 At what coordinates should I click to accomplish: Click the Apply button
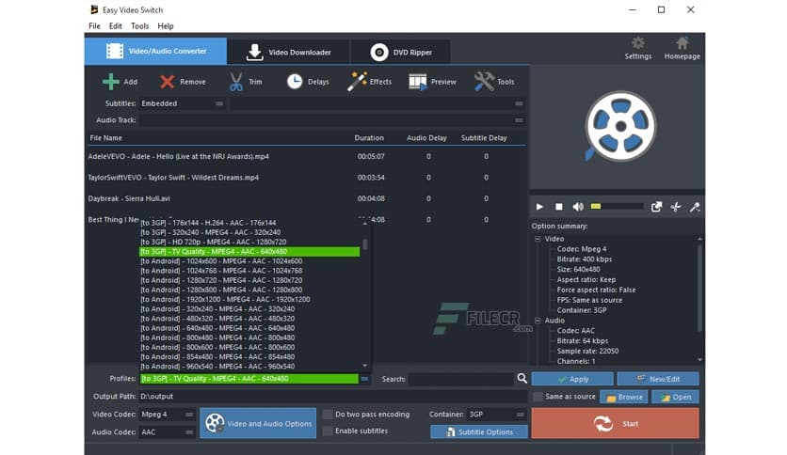572,379
